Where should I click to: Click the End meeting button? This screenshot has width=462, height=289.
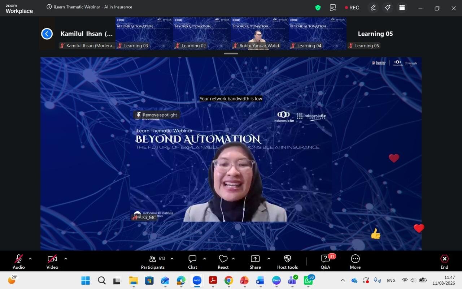pyautogui.click(x=444, y=262)
